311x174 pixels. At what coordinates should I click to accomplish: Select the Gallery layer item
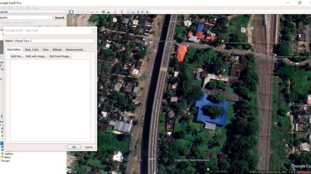[x=9, y=154]
